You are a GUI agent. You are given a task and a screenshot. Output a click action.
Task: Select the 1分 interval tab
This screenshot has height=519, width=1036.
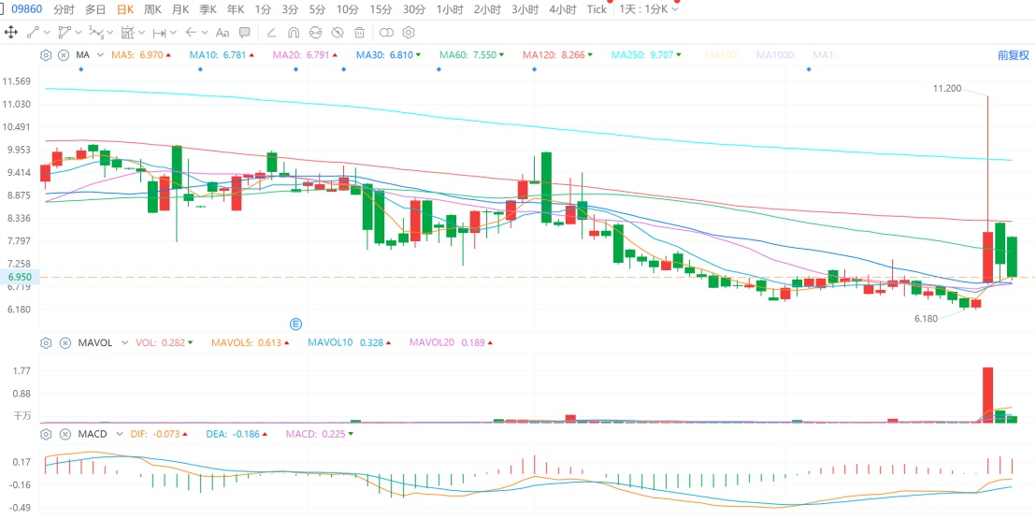[263, 9]
